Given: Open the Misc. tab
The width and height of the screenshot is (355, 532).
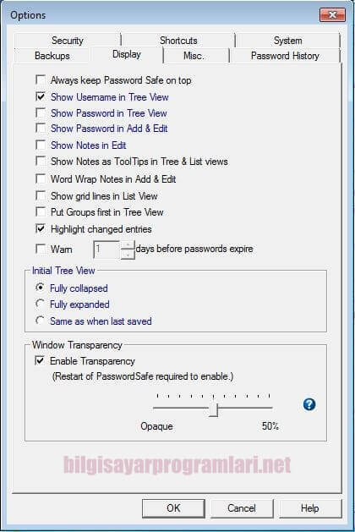Looking at the screenshot, I should [194, 55].
